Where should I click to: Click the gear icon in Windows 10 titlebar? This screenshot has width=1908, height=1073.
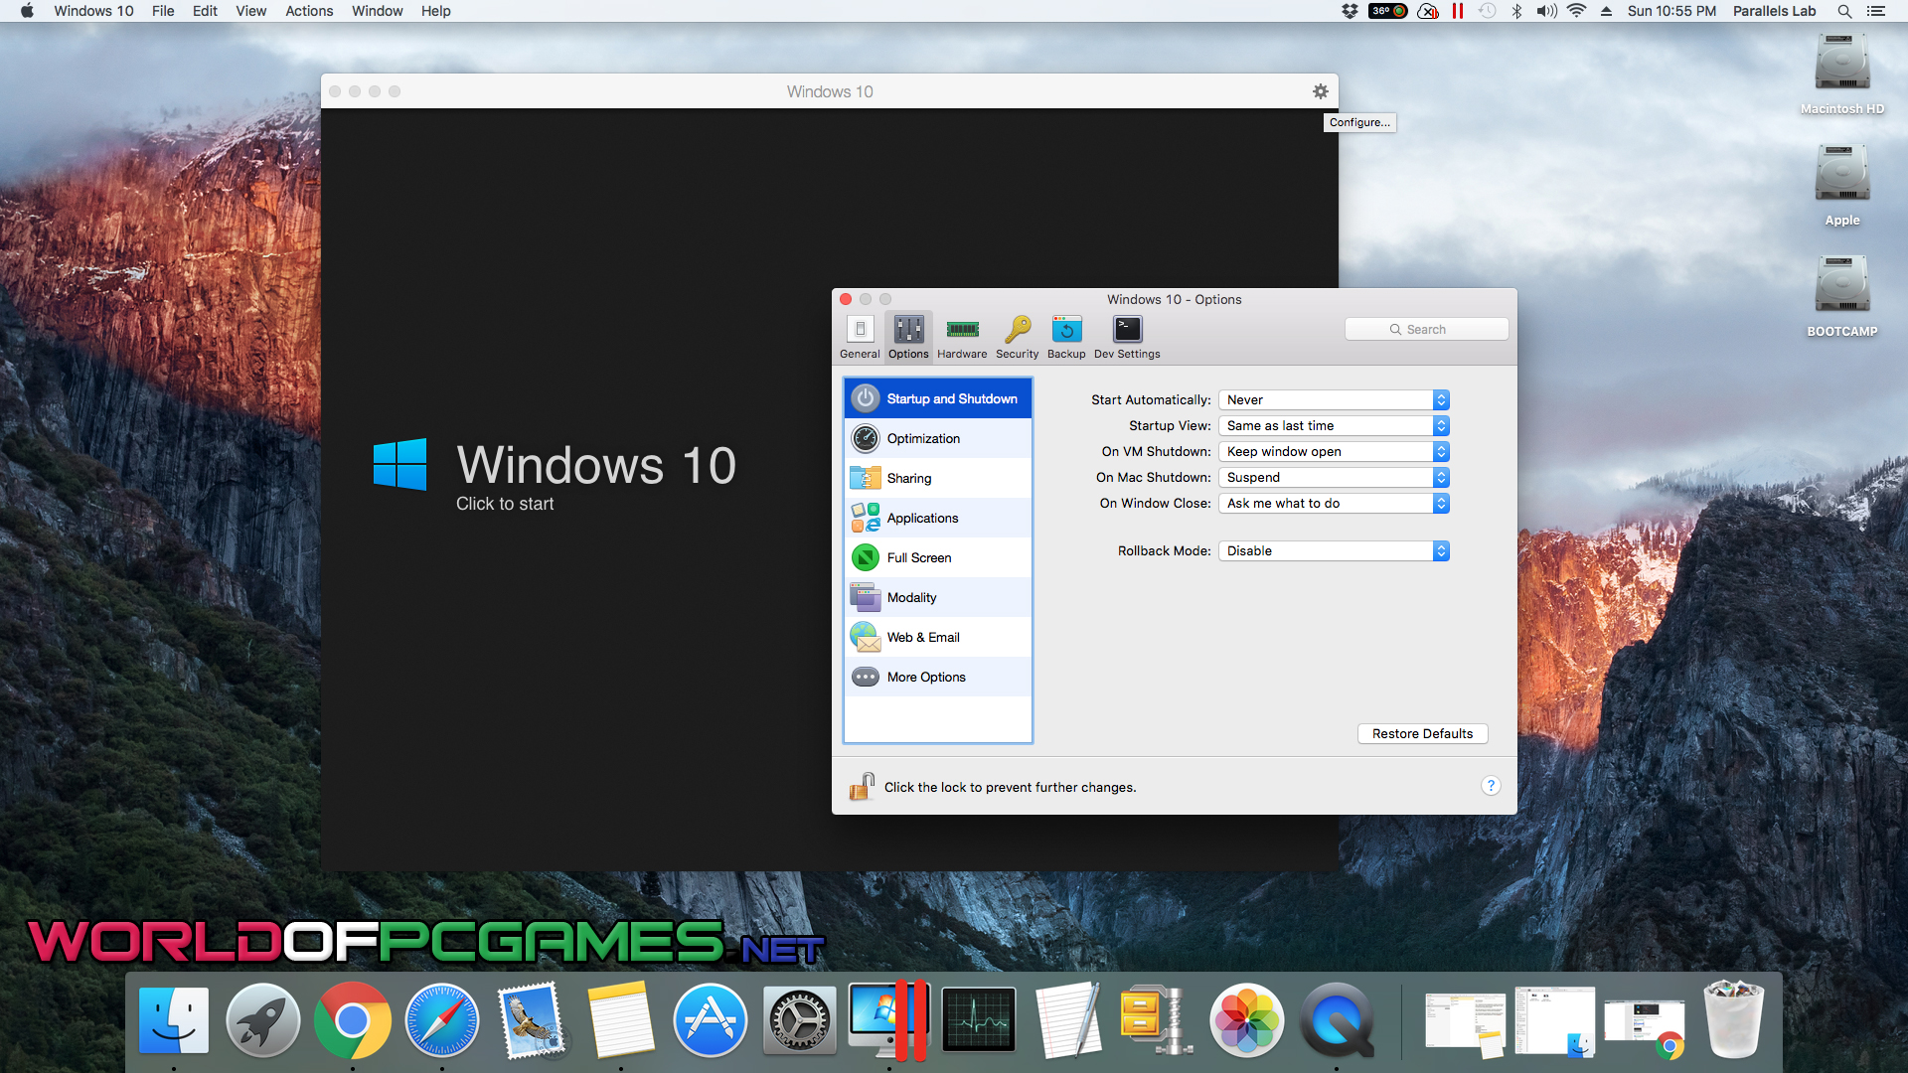click(x=1320, y=91)
